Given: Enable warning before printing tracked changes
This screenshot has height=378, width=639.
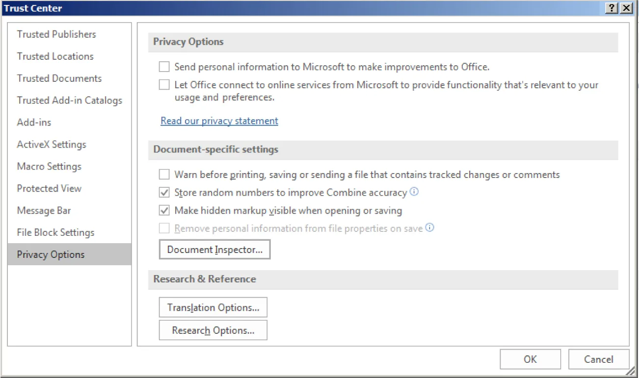Looking at the screenshot, I should click(164, 174).
